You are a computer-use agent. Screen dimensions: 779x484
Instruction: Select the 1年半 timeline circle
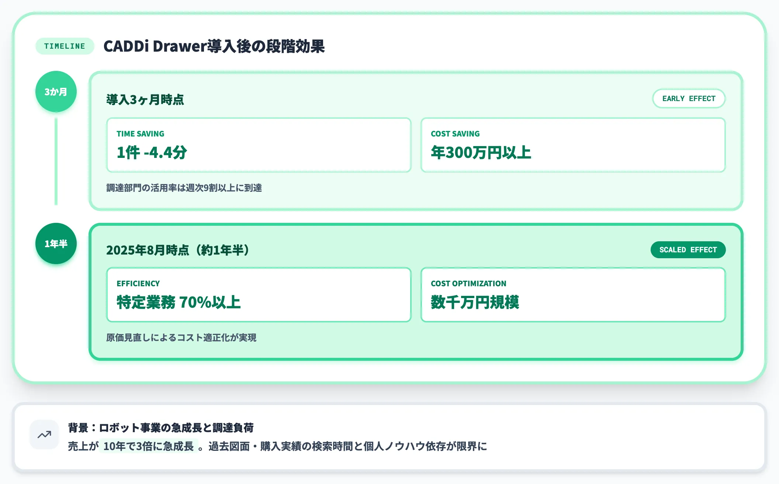tap(56, 243)
